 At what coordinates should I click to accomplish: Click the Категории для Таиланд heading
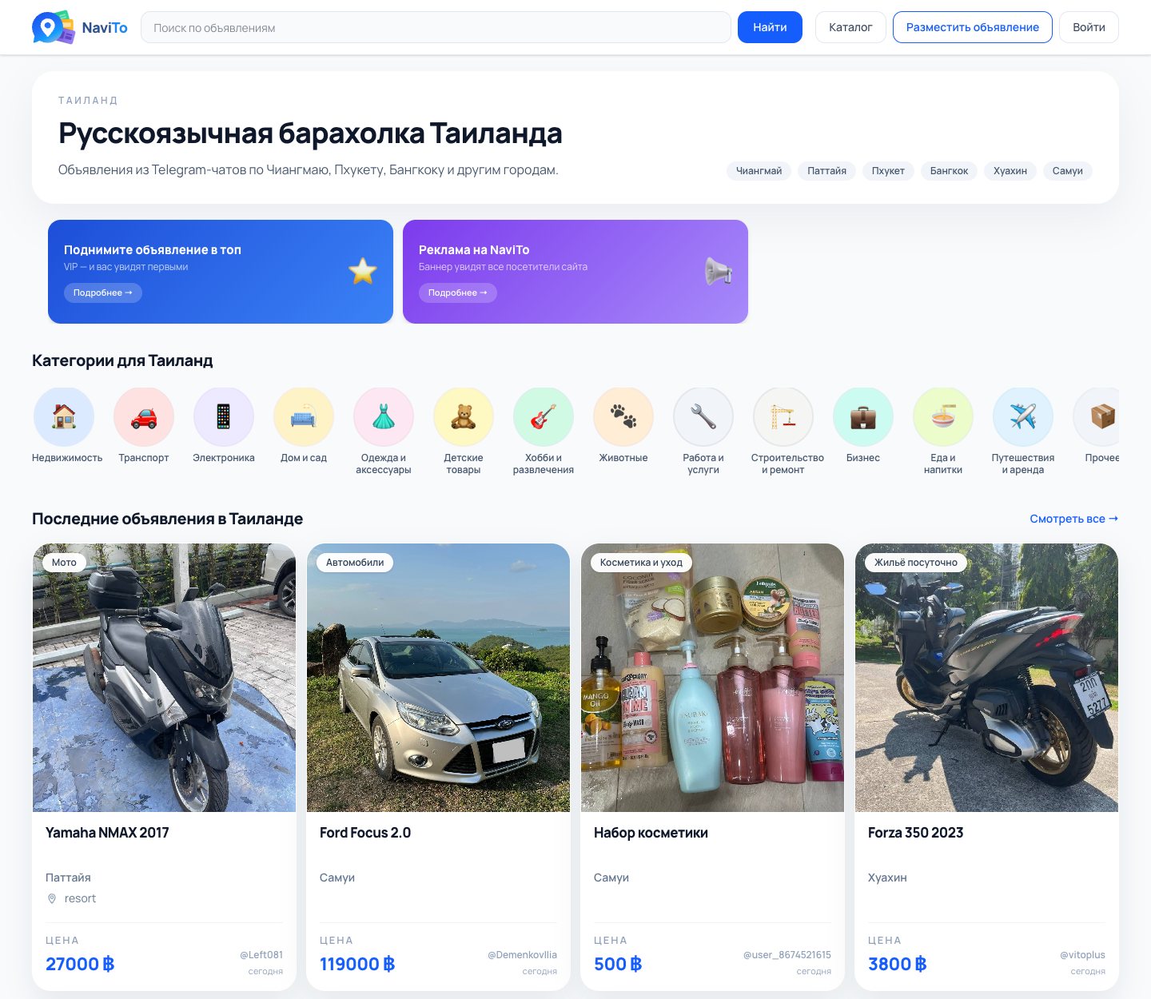click(122, 360)
